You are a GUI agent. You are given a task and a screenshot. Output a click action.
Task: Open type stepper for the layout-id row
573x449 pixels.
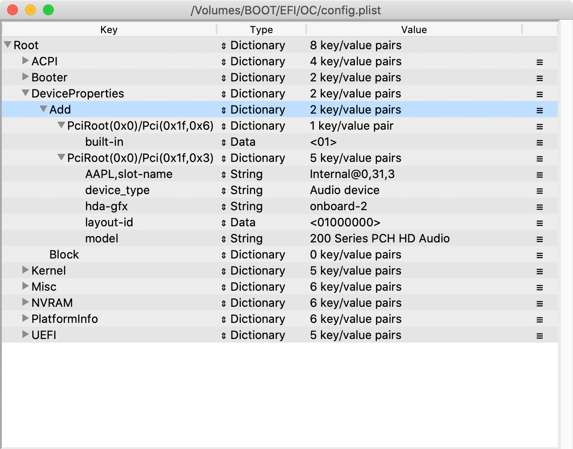point(224,223)
